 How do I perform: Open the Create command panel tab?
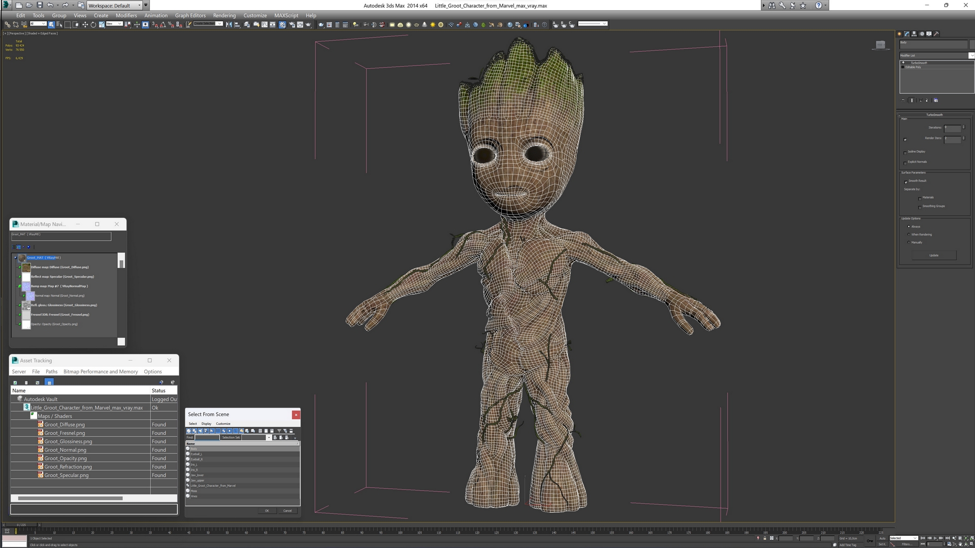[x=899, y=34]
